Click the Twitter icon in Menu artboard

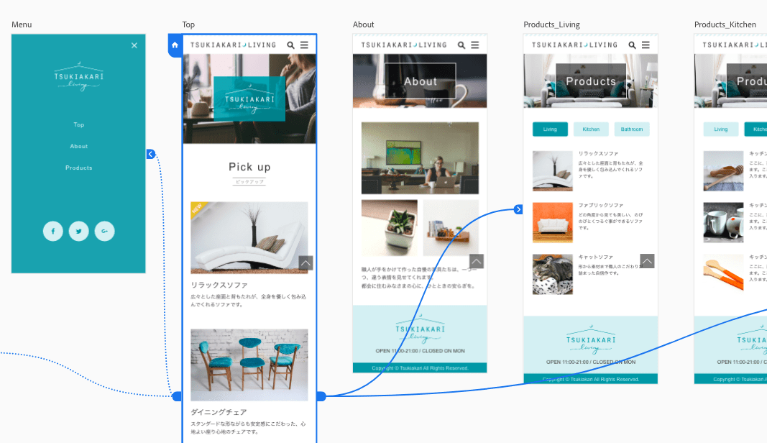point(78,231)
